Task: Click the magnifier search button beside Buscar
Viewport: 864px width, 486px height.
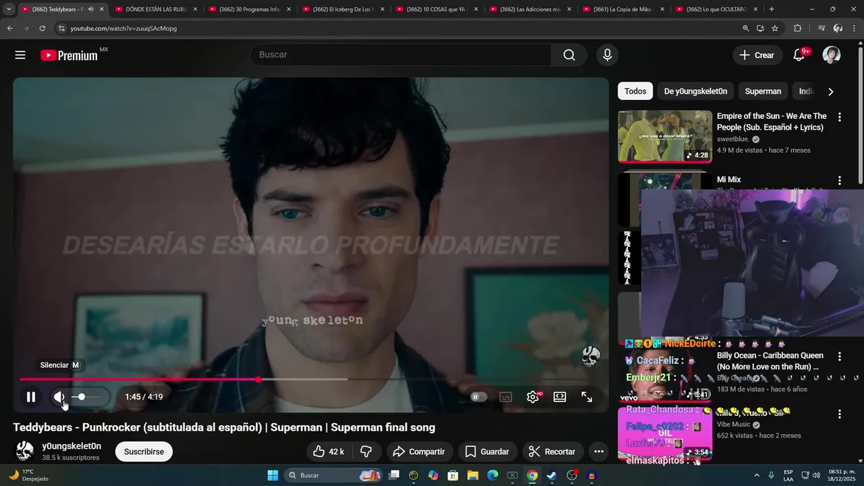Action: pyautogui.click(x=569, y=55)
